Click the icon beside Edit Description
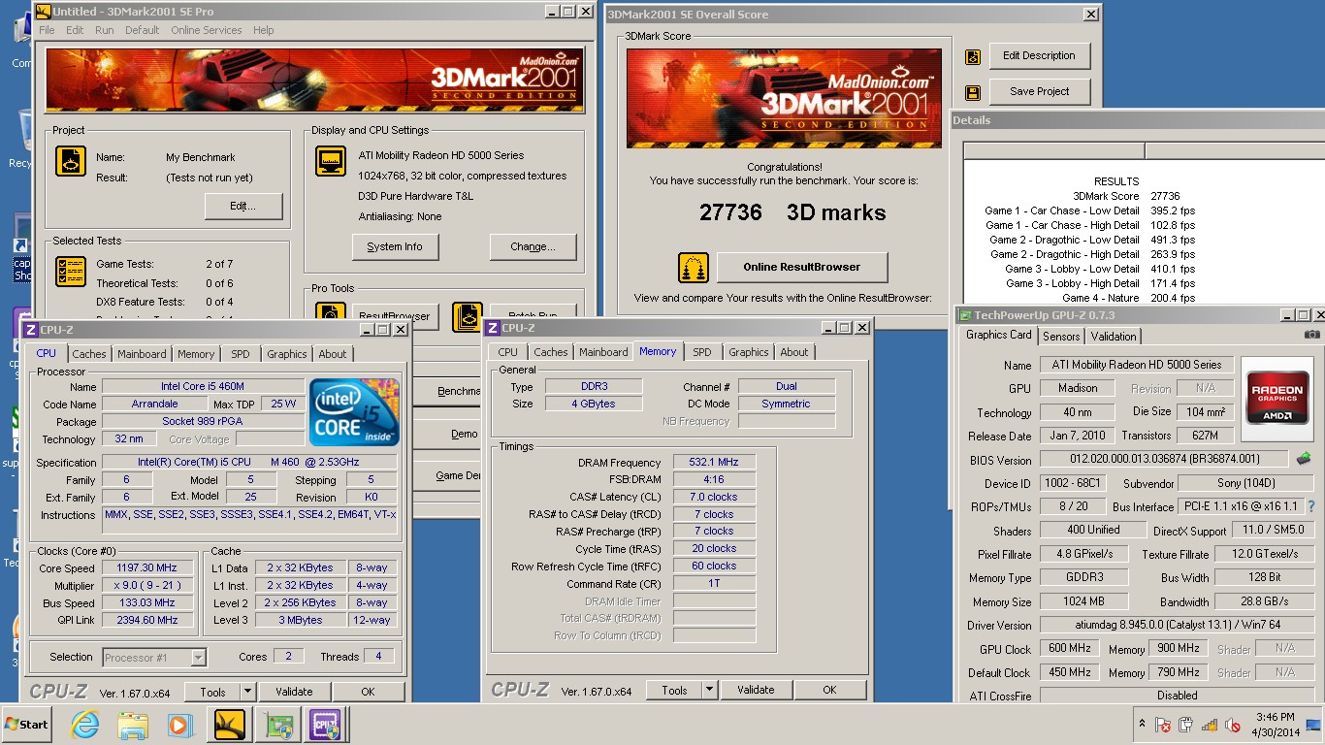Image resolution: width=1325 pixels, height=745 pixels. click(x=973, y=57)
